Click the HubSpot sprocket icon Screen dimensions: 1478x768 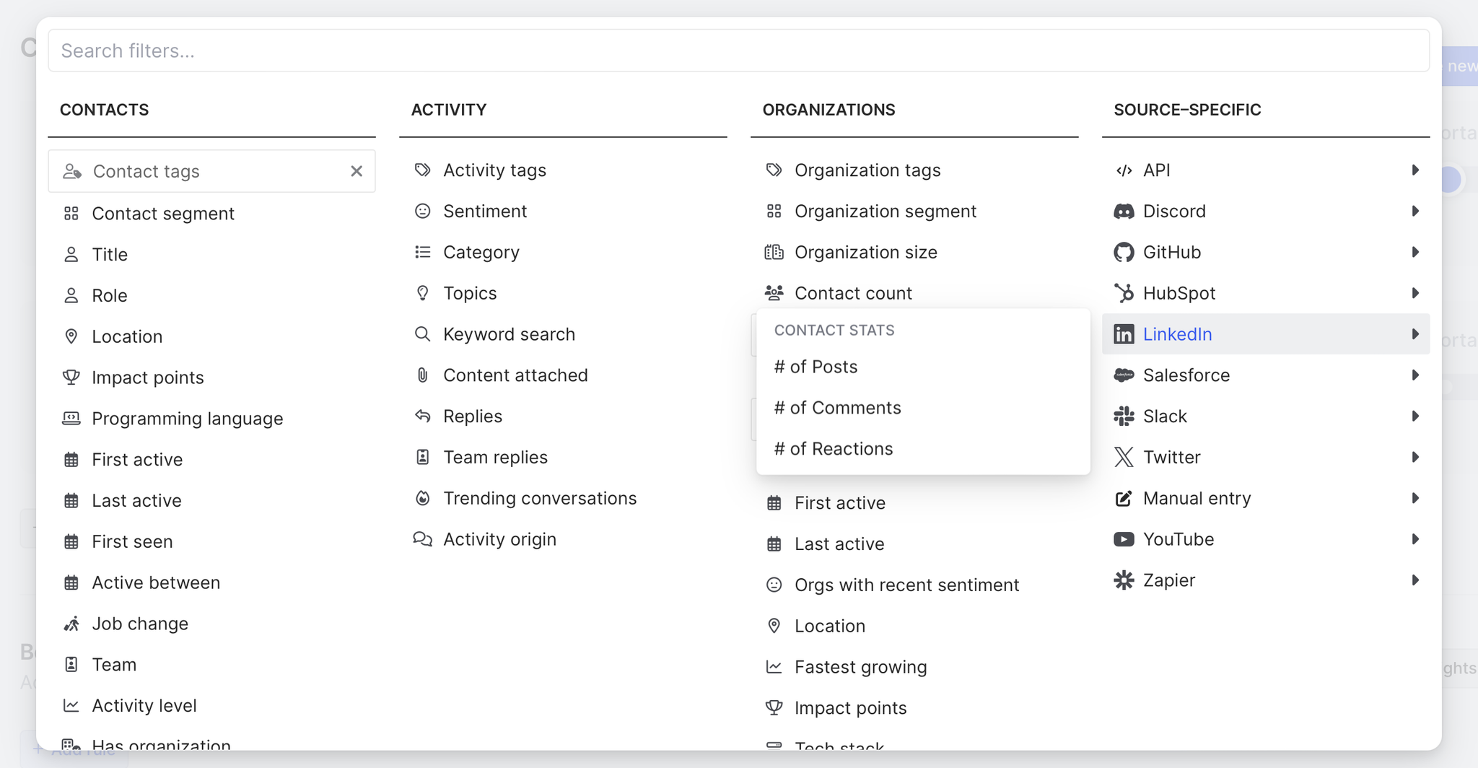point(1124,293)
